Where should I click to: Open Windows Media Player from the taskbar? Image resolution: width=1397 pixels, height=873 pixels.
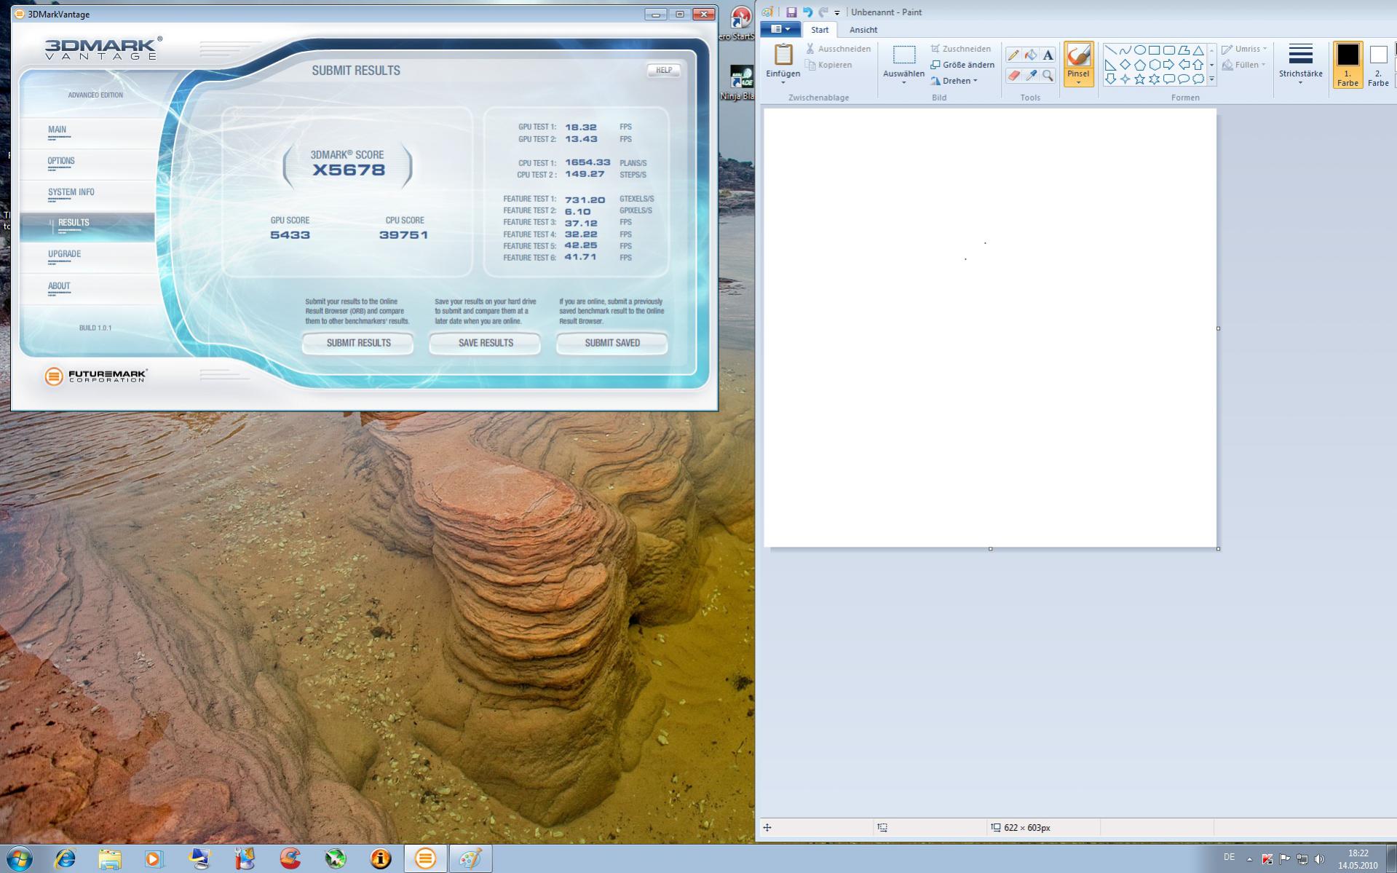point(154,858)
